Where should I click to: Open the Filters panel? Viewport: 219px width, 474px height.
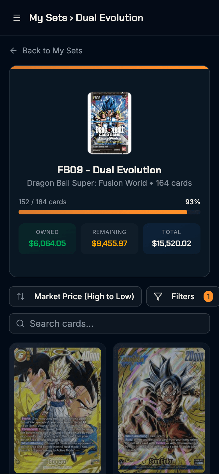183,296
